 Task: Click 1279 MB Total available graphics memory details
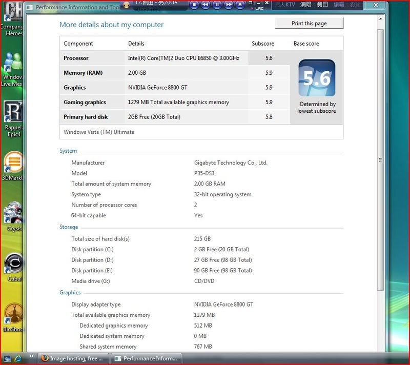coord(178,102)
